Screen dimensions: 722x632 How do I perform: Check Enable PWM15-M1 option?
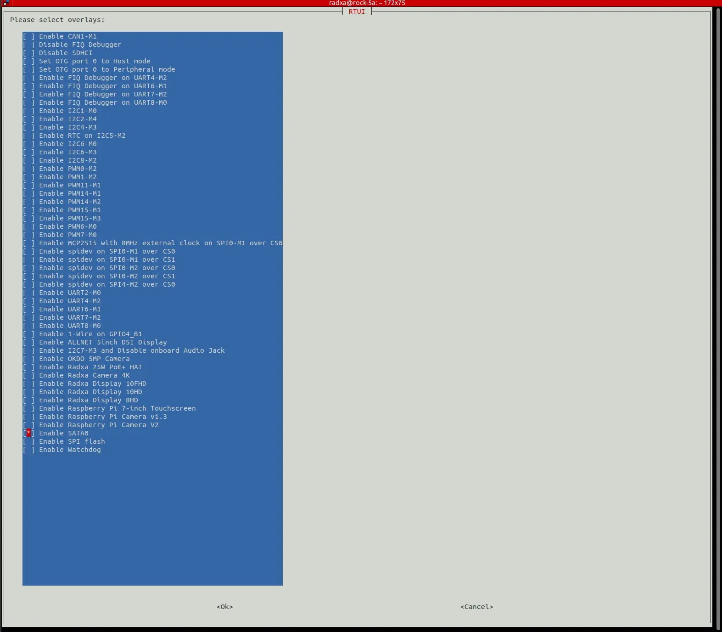tap(28, 210)
